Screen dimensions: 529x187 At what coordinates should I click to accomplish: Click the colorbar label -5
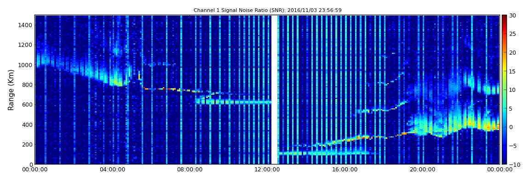click(x=513, y=146)
